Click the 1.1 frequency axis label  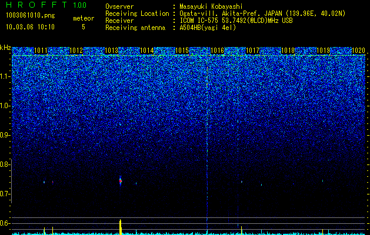pyautogui.click(x=5, y=76)
